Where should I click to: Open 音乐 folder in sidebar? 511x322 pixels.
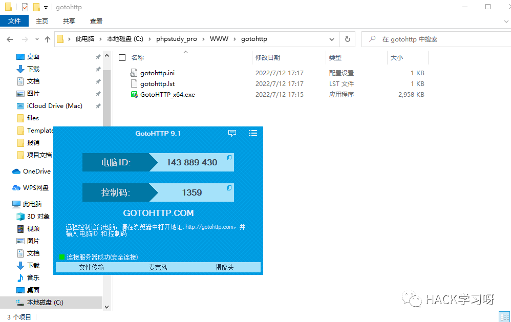pyautogui.click(x=28, y=277)
